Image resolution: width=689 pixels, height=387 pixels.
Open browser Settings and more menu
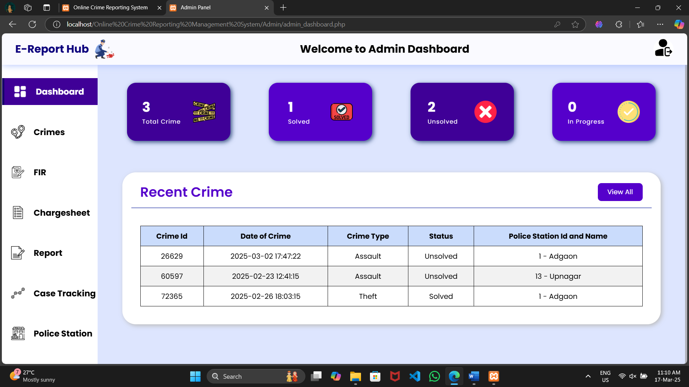[x=660, y=24]
